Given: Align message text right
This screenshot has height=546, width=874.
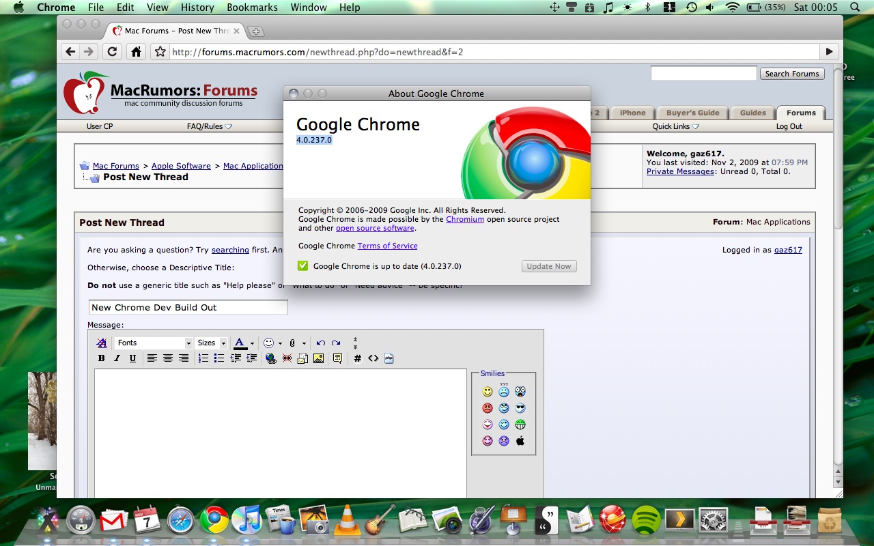Looking at the screenshot, I should [183, 358].
